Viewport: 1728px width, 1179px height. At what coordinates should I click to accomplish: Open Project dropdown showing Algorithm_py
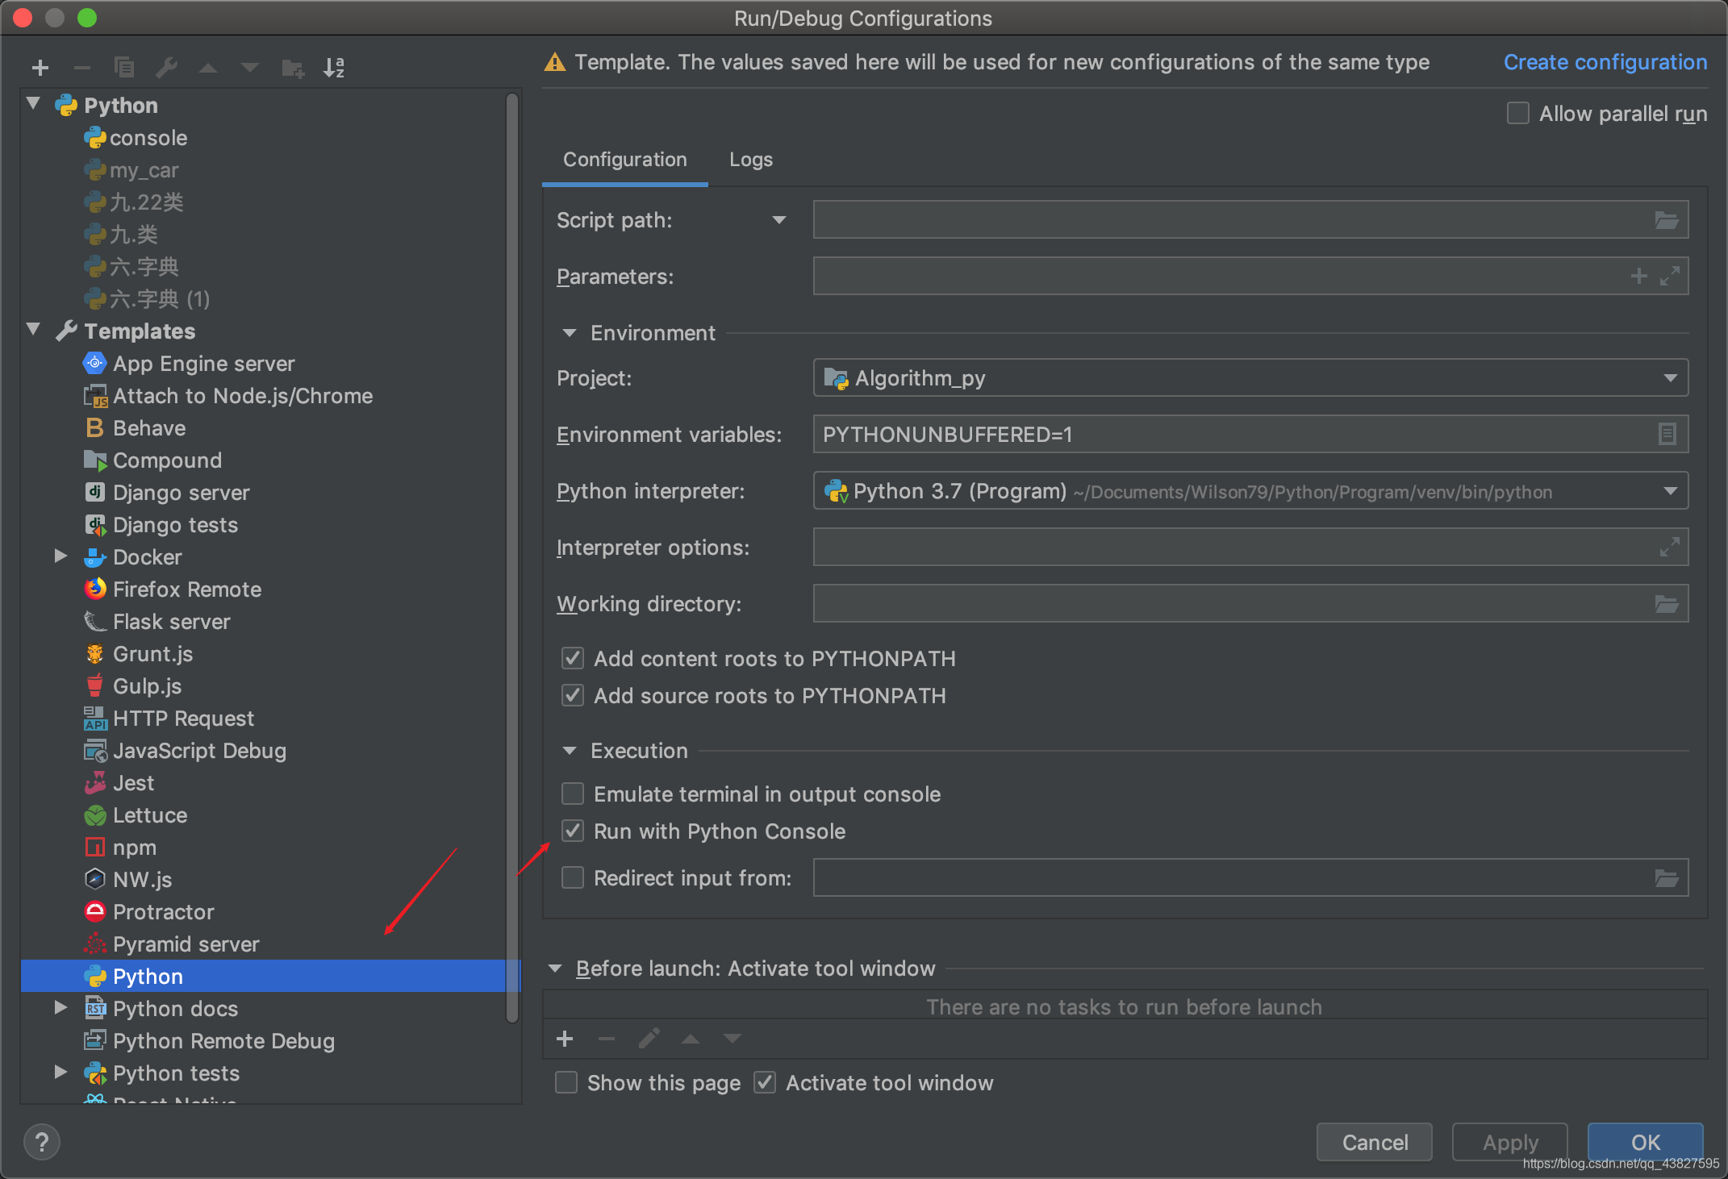[1250, 378]
